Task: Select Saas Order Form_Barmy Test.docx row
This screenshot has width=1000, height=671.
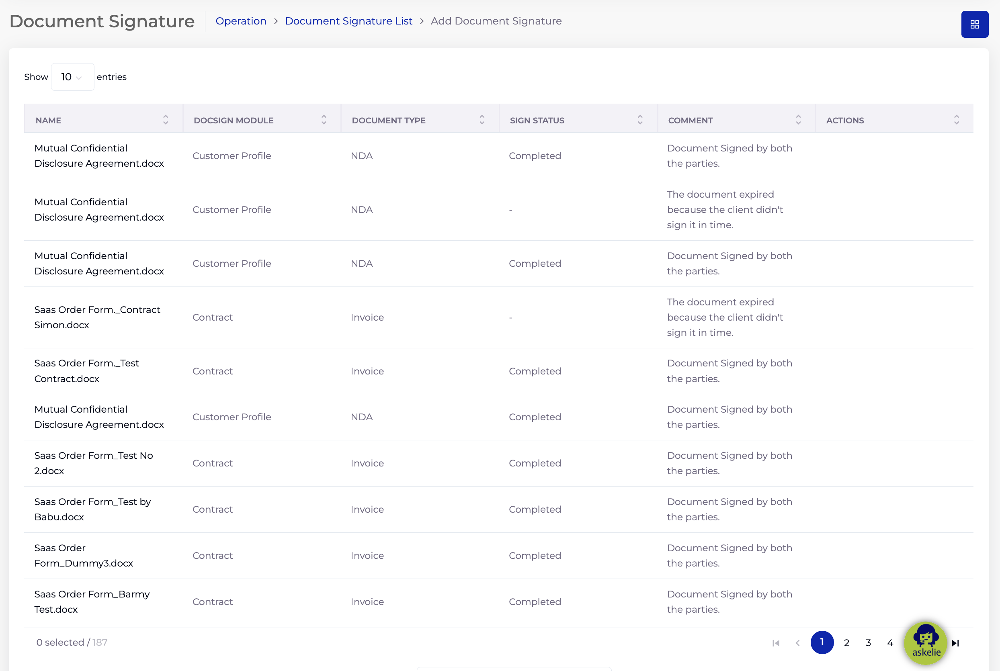Action: tap(499, 602)
